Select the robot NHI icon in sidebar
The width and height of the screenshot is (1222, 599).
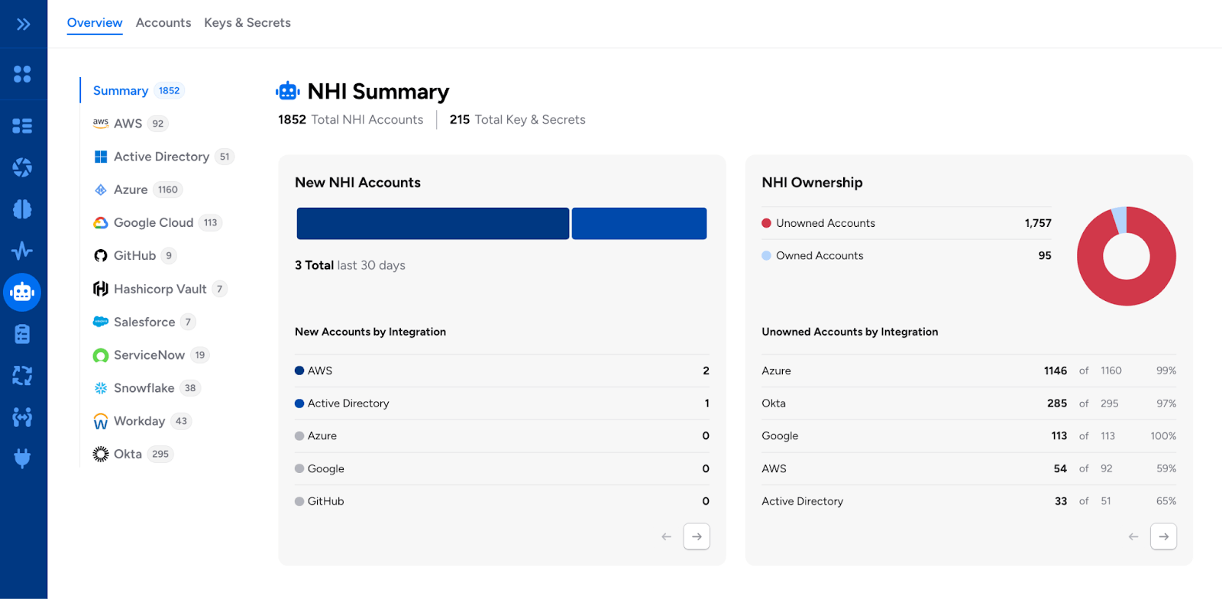pos(23,292)
